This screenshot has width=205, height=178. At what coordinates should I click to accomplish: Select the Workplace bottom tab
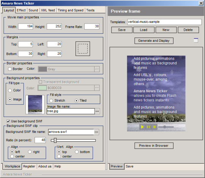pos(12,166)
